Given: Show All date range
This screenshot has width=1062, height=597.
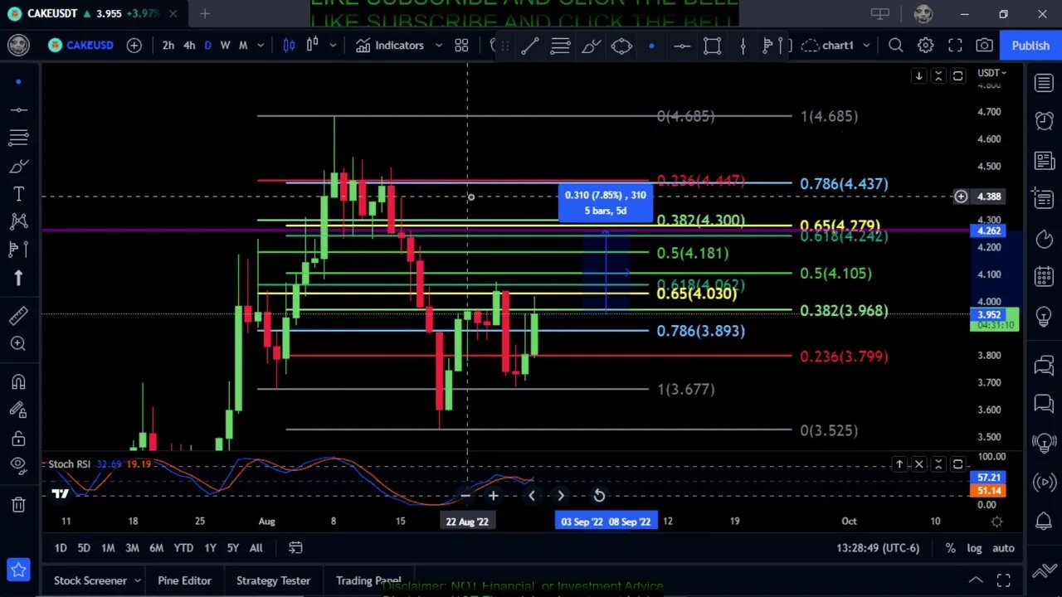Looking at the screenshot, I should (256, 548).
